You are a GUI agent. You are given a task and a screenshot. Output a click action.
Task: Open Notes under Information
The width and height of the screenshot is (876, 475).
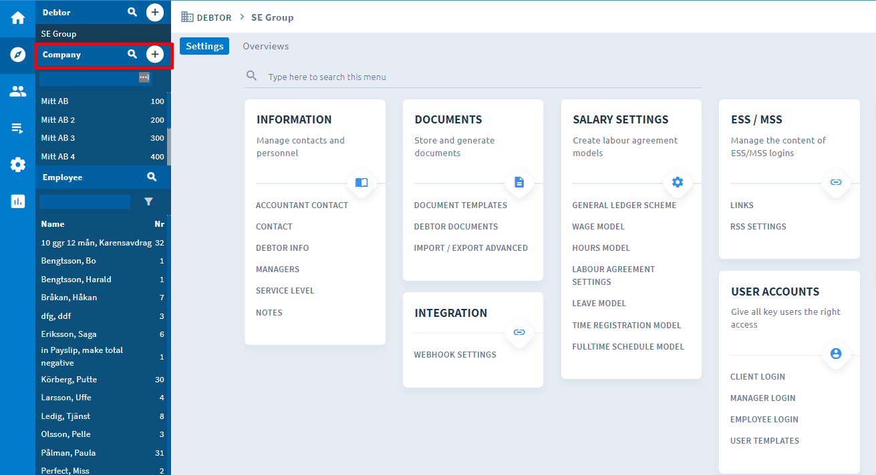269,313
